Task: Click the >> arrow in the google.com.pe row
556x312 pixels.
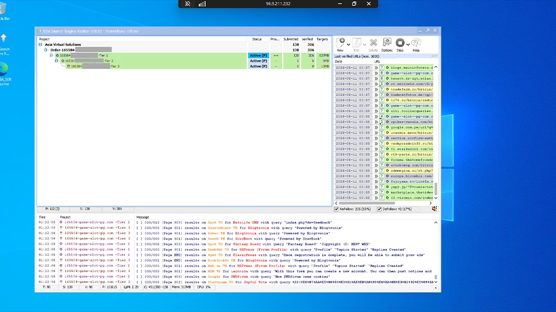Action: pyautogui.click(x=376, y=127)
